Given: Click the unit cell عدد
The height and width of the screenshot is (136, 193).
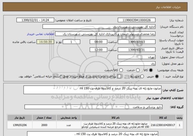Looking at the screenshot, I should [69, 125].
